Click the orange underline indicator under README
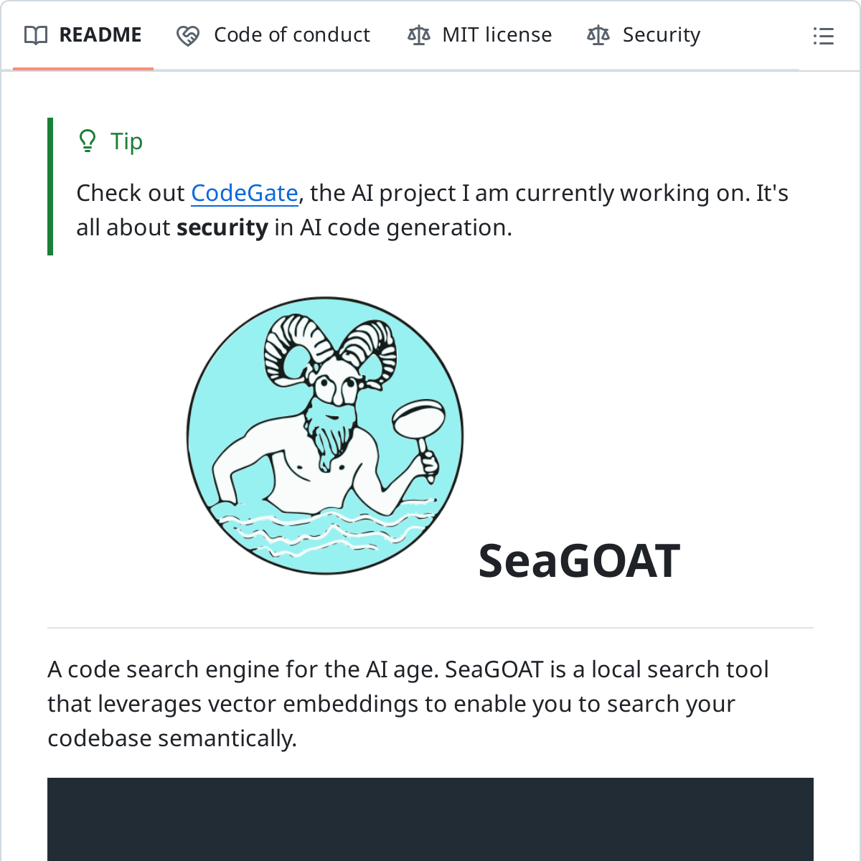 coord(83,69)
